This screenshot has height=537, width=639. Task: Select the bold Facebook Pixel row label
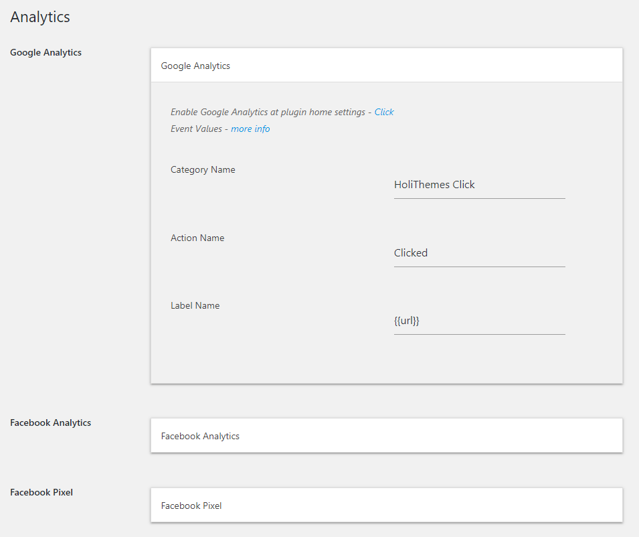tap(41, 492)
